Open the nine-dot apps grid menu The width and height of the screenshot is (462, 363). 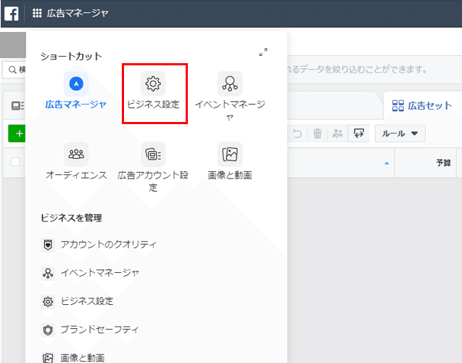(37, 13)
